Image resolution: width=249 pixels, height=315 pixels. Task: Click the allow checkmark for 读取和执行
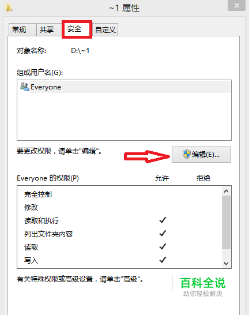pyautogui.click(x=163, y=220)
